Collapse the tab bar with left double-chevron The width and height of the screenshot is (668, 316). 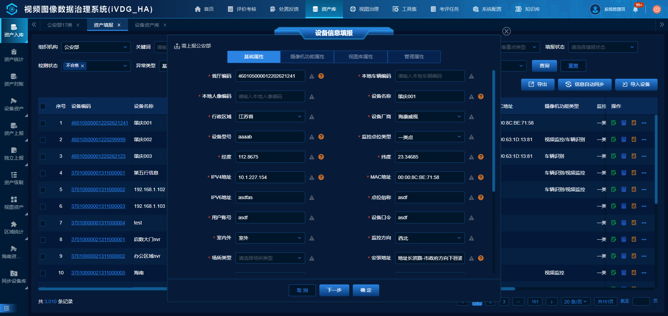pyautogui.click(x=34, y=25)
